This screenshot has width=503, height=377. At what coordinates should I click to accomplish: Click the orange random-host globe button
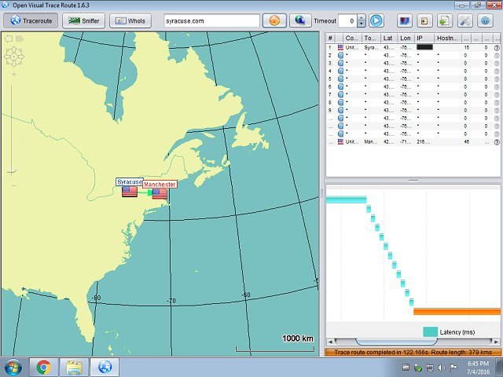[x=274, y=21]
